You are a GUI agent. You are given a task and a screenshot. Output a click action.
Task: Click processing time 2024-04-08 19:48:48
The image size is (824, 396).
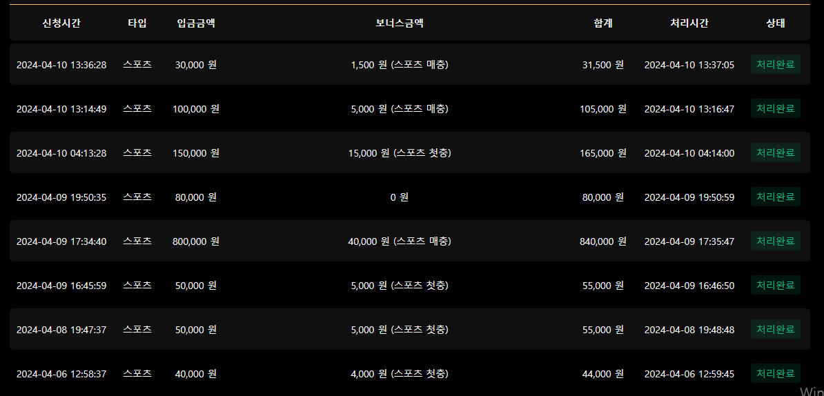coord(689,329)
